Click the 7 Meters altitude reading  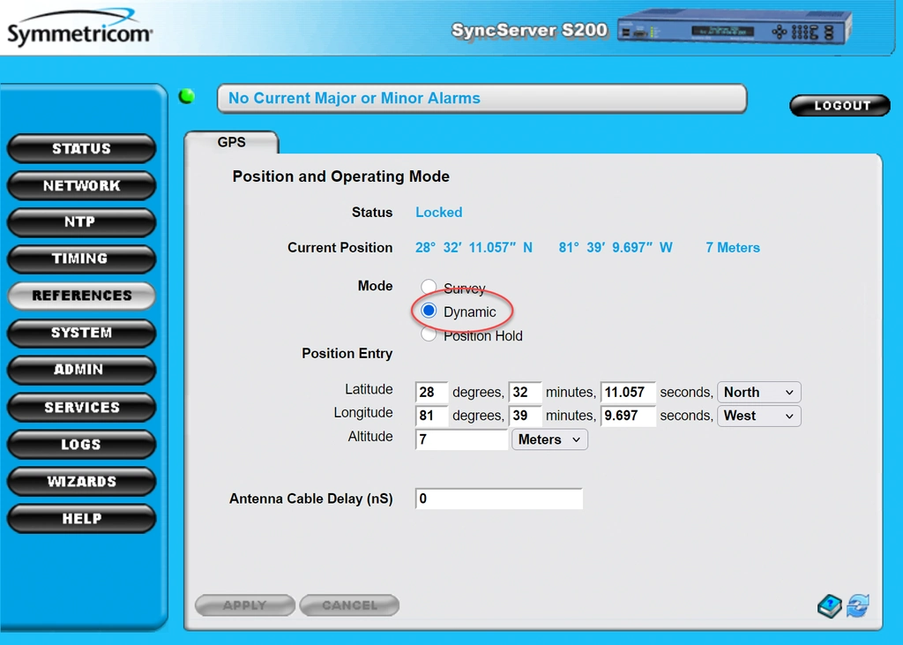coord(733,247)
